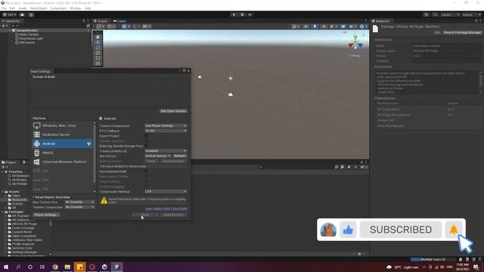The image size is (484, 272).
Task: Enable Export Project checkbox
Action: [146, 136]
